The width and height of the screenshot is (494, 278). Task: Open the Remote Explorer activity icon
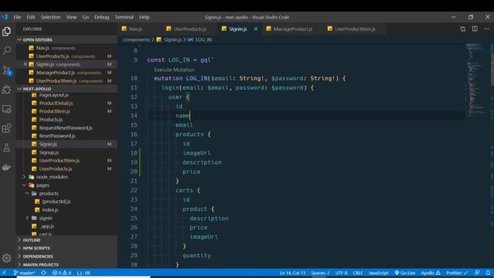(x=7, y=109)
